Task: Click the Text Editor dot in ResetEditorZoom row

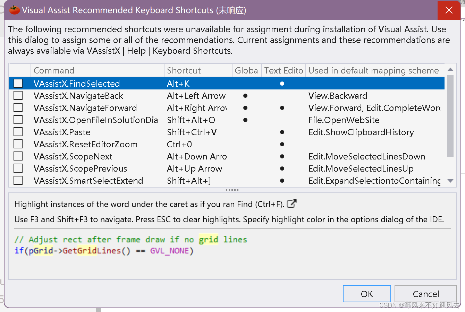Action: pos(282,144)
